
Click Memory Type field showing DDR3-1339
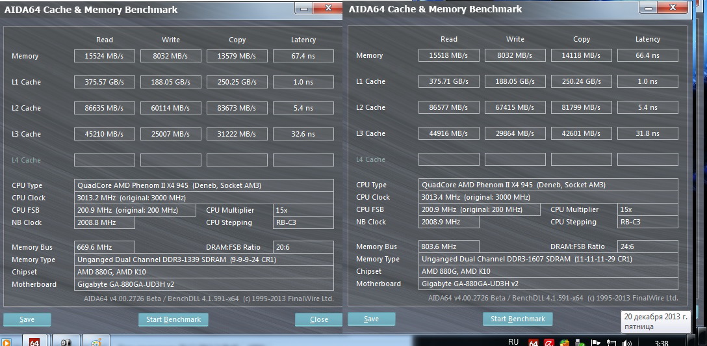[x=204, y=259]
